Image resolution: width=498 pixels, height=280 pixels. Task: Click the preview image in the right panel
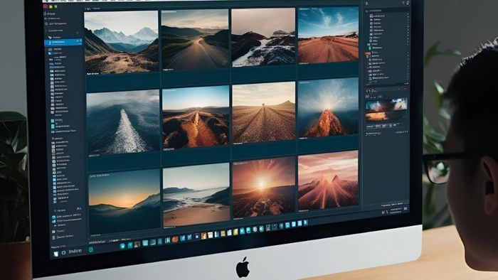coord(386,109)
